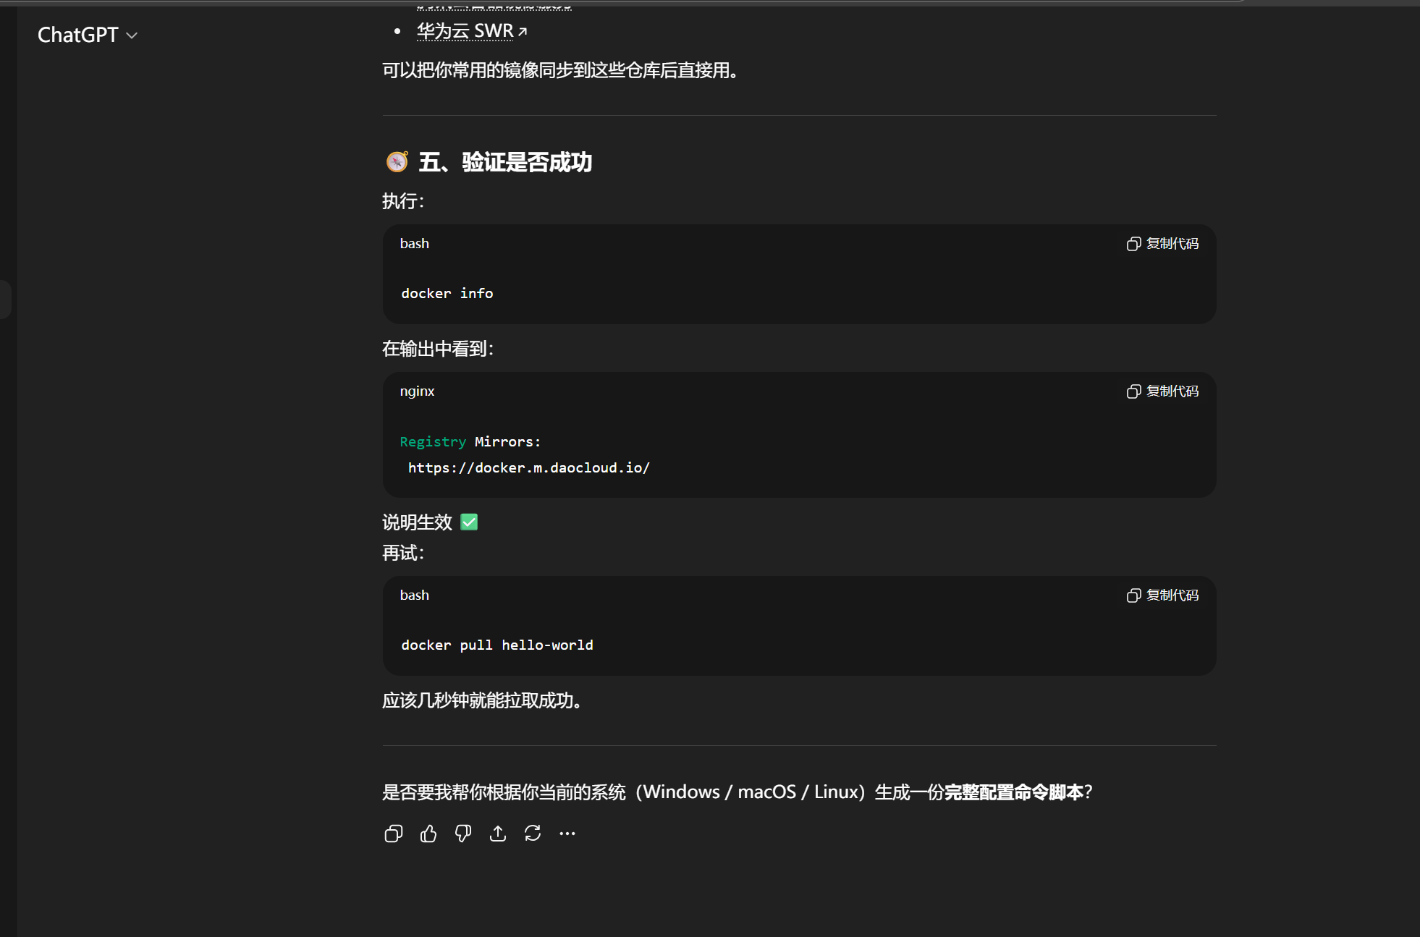Click the thumbs up icon
This screenshot has height=937, width=1420.
pos(428,834)
